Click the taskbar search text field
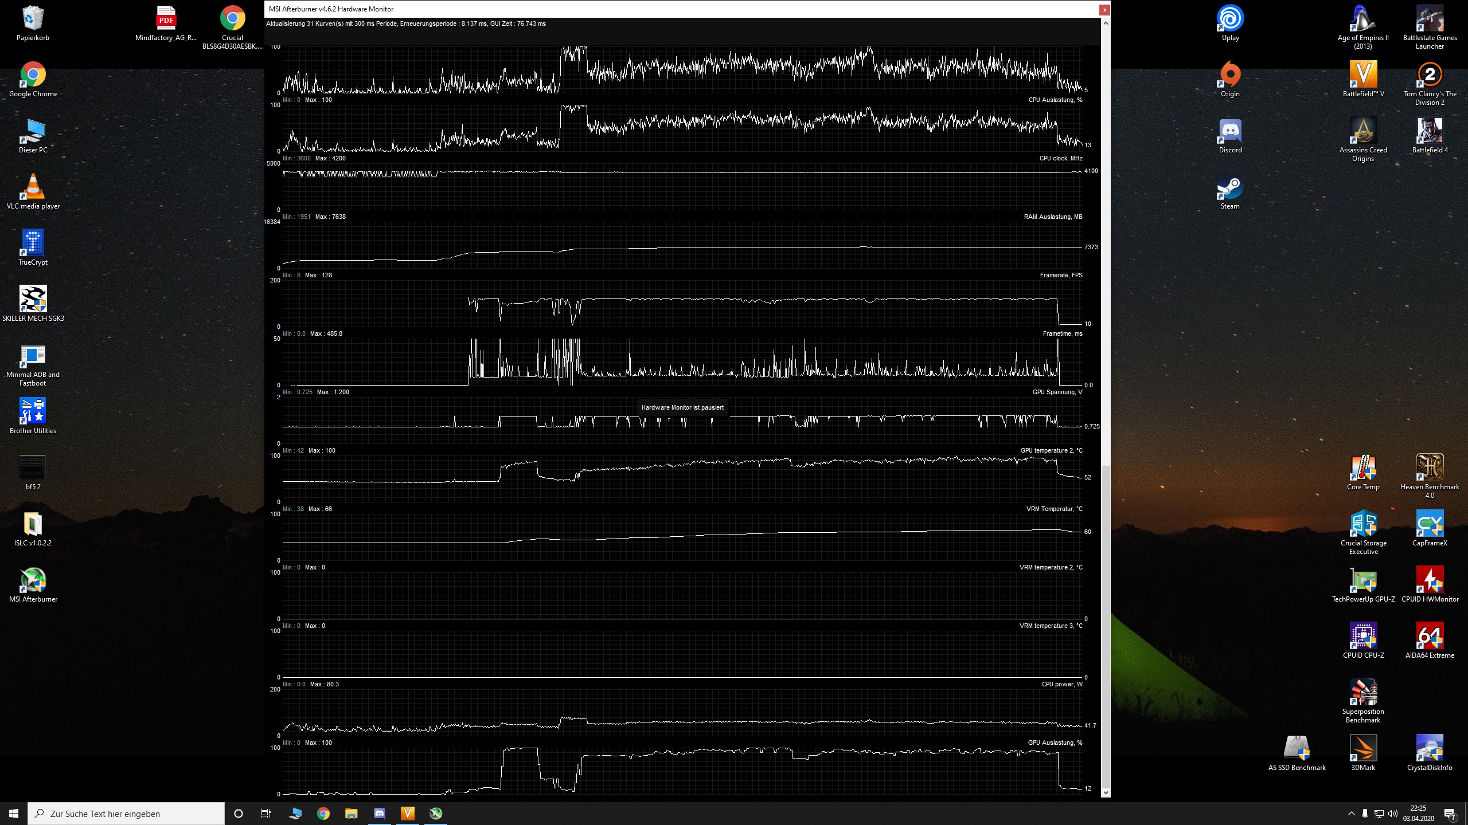Image resolution: width=1468 pixels, height=825 pixels. pos(126,814)
